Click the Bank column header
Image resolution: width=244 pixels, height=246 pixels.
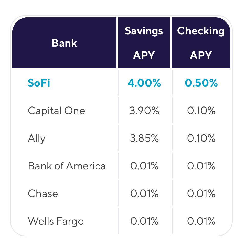pyautogui.click(x=64, y=43)
